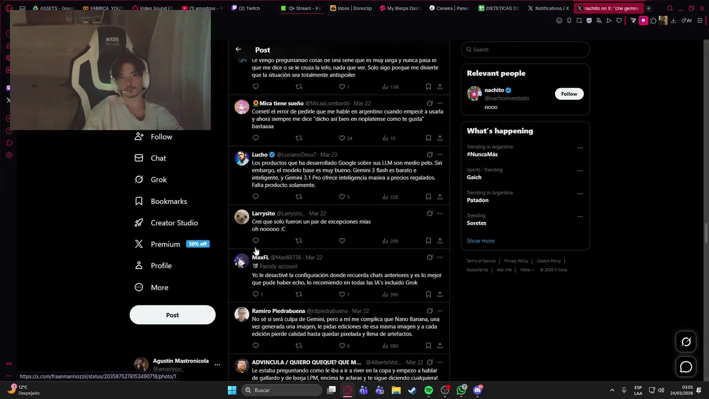Open Spotify from the Windows taskbar
This screenshot has width=709, height=399.
click(x=429, y=390)
